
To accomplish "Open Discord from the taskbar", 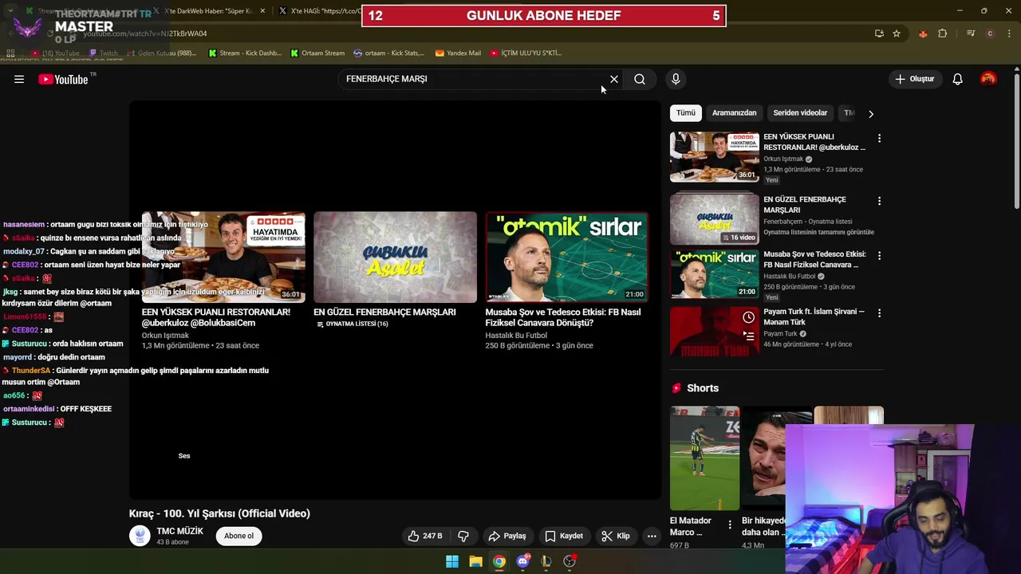I will [522, 561].
